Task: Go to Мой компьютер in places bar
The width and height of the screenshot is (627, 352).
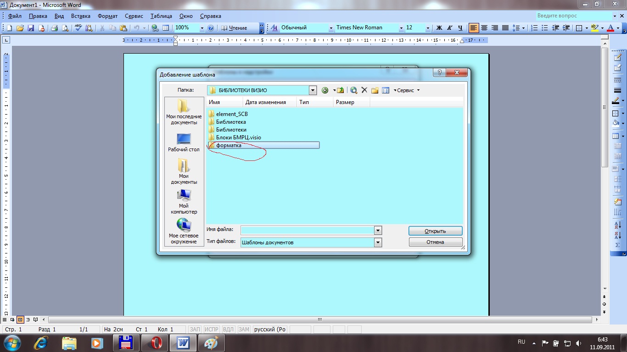Action: (x=184, y=202)
